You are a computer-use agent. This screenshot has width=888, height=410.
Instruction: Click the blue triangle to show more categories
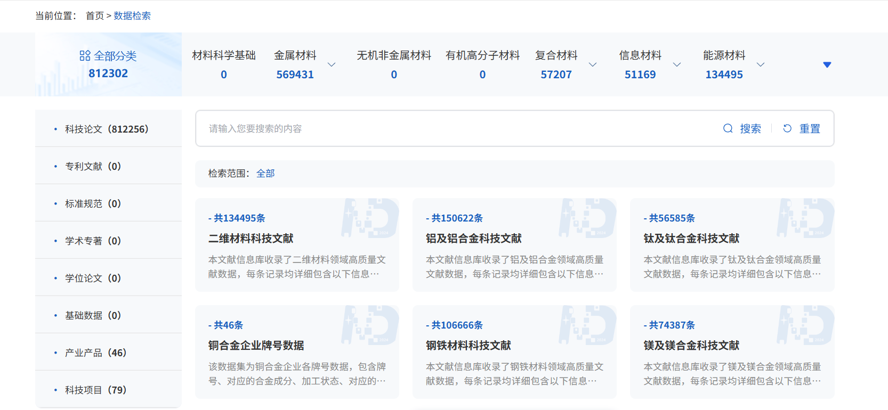[827, 64]
